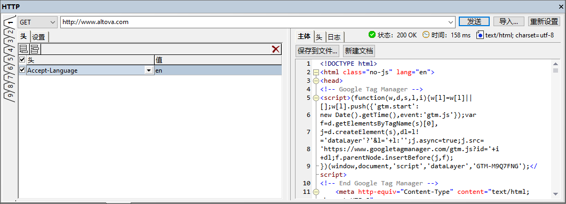Click the 新建文档 button
The height and width of the screenshot is (204, 566).
click(x=358, y=51)
